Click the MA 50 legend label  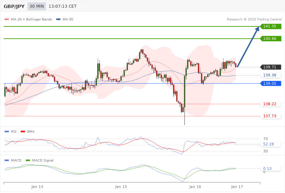68,19
